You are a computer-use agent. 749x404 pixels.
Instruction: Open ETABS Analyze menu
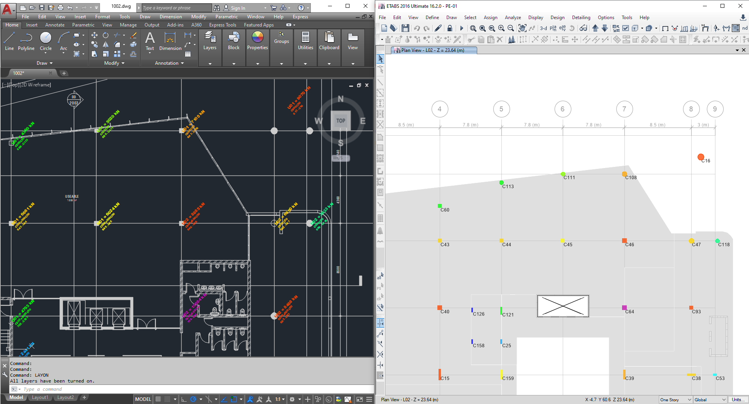coord(513,17)
